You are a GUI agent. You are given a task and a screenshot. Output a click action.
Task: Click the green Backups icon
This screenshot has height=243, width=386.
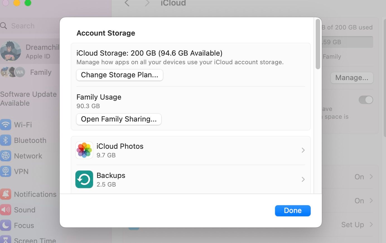[84, 179]
